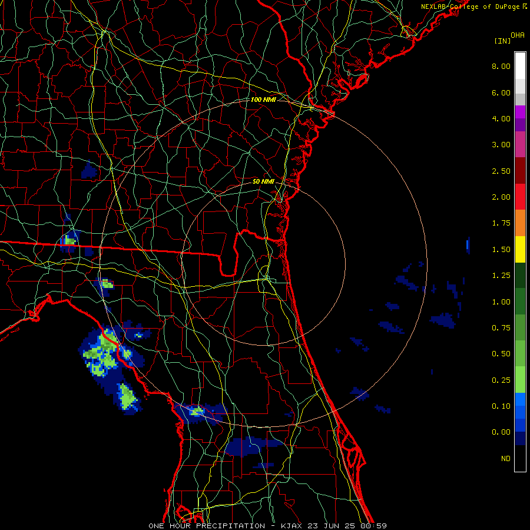Click the "0.10" scale label

click(x=501, y=406)
